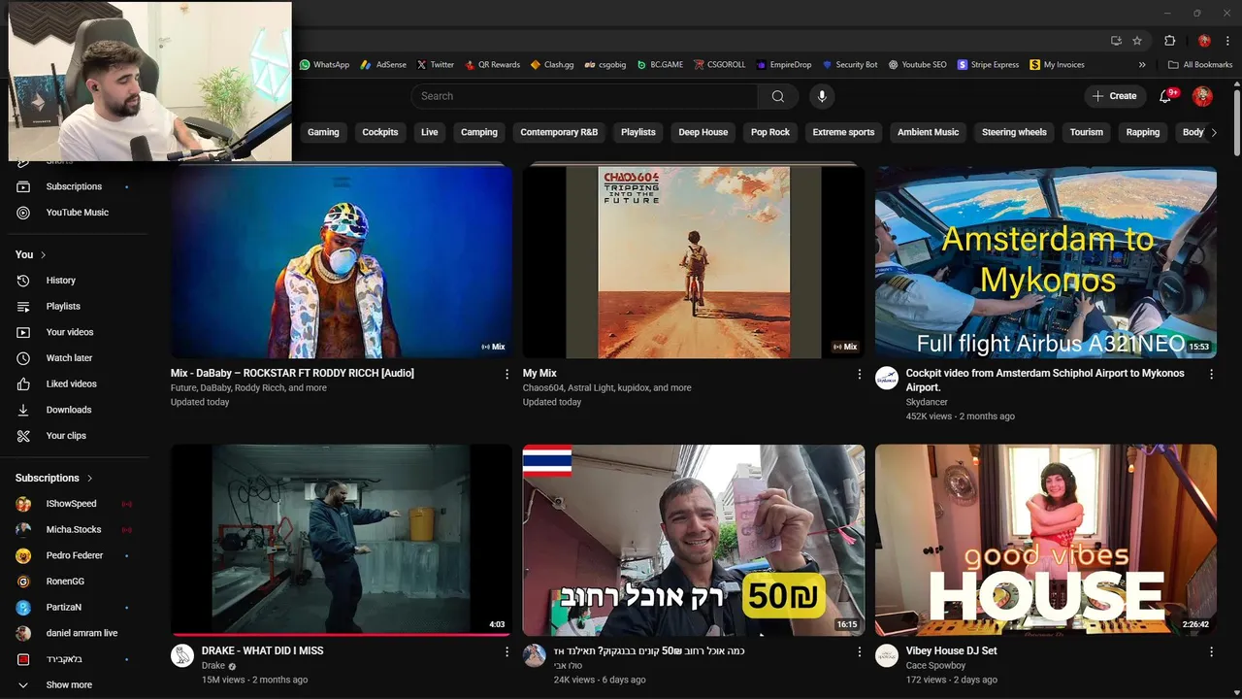This screenshot has height=699, width=1242.
Task: Select Steering wheels category chip
Action: (1014, 132)
